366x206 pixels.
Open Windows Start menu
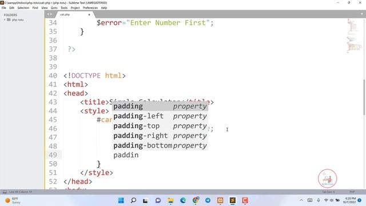[x=121, y=200]
